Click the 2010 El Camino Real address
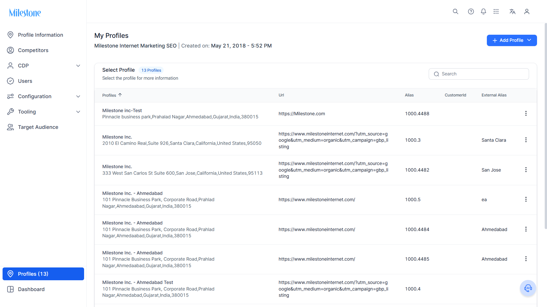Viewport: 547px width, 307px height. coord(182,143)
